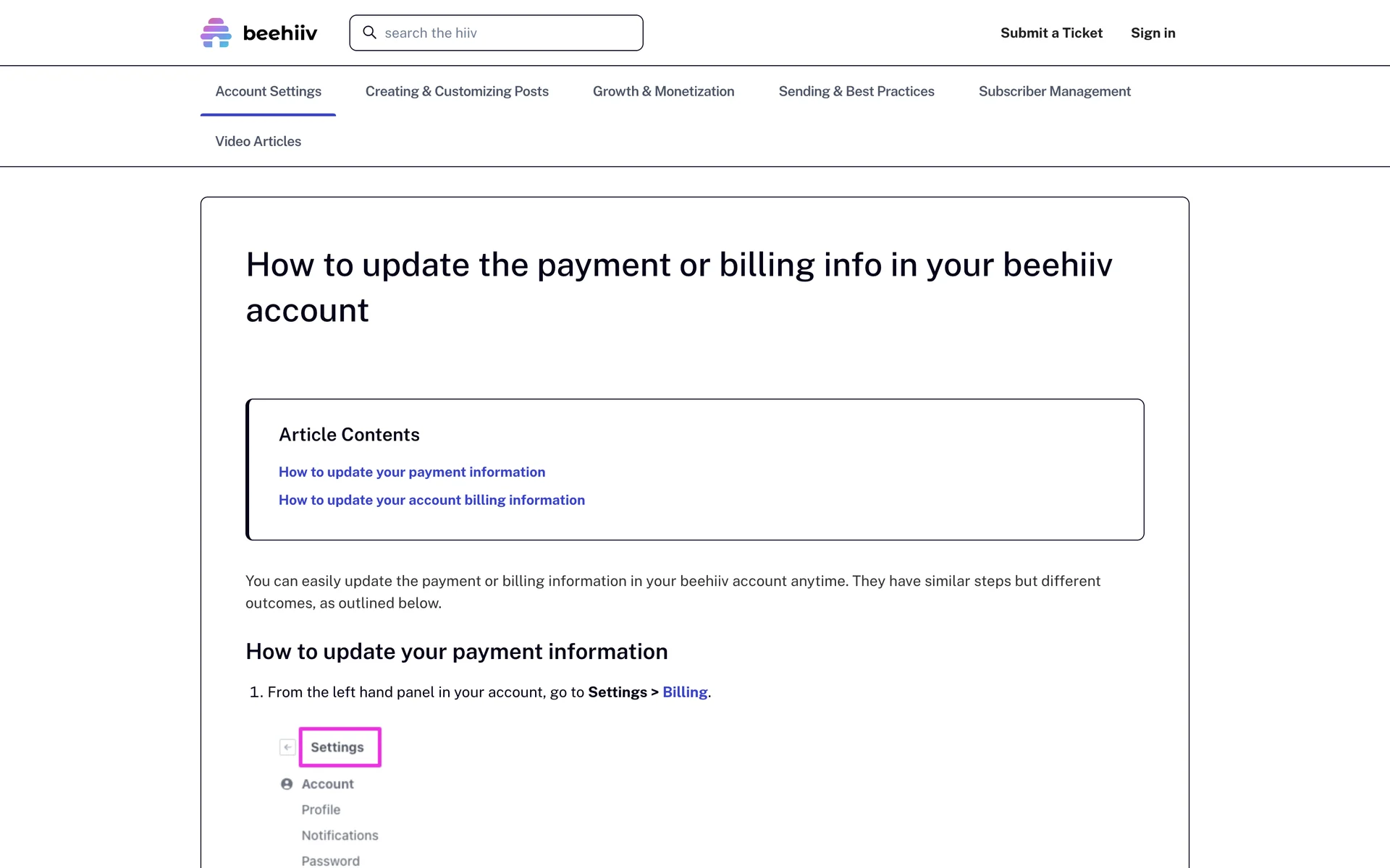This screenshot has height=868, width=1390.
Task: Click the beehiiv wordmark text
Action: click(280, 33)
